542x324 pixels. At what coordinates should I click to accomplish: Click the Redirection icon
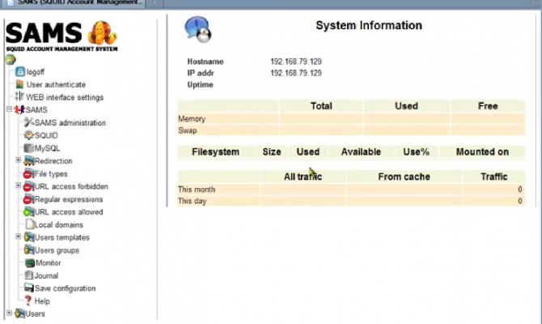pos(28,160)
